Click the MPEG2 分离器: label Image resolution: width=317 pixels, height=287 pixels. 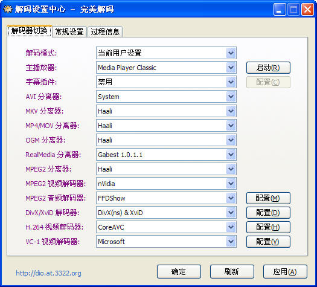point(48,169)
